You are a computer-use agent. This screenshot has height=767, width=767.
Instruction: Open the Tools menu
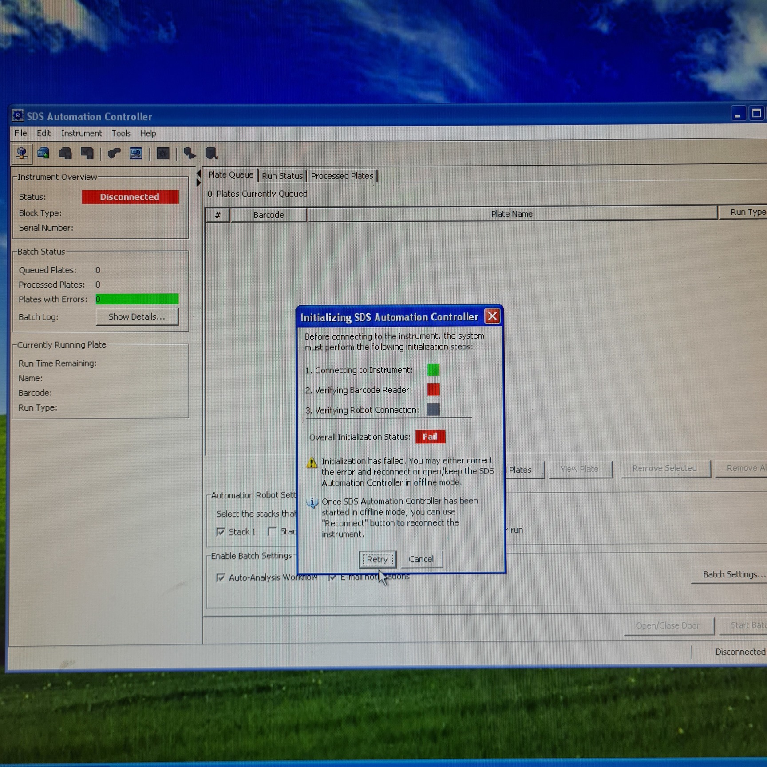point(121,133)
